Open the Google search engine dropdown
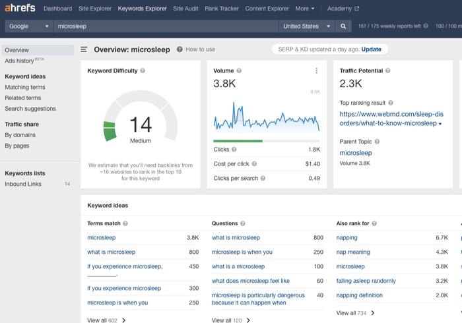This screenshot has height=323, width=462. 29,26
